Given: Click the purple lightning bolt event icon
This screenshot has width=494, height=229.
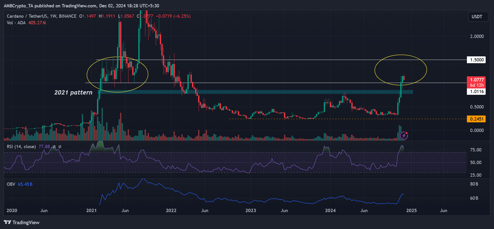Looking at the screenshot, I should click(x=404, y=136).
